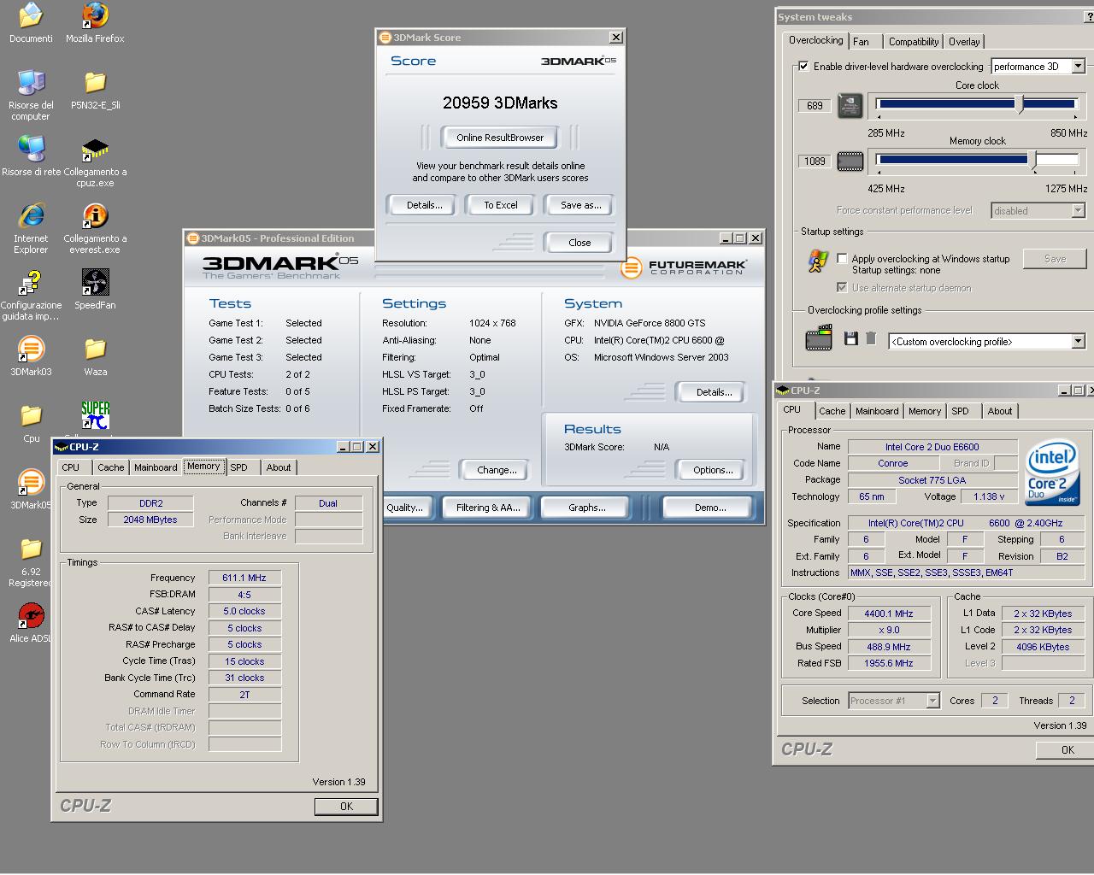Image resolution: width=1094 pixels, height=875 pixels.
Task: Click the Windows startup flag icon
Action: coord(818,261)
